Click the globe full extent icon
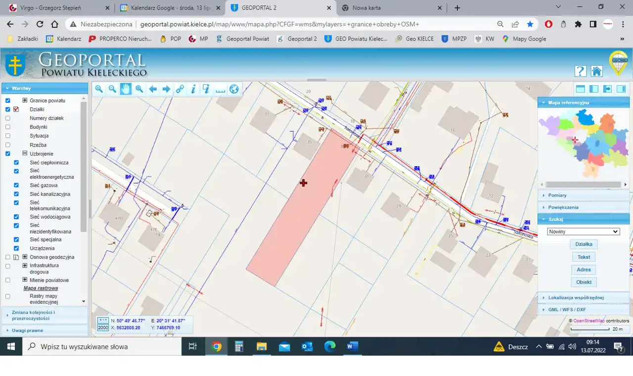633x376 pixels. point(234,89)
